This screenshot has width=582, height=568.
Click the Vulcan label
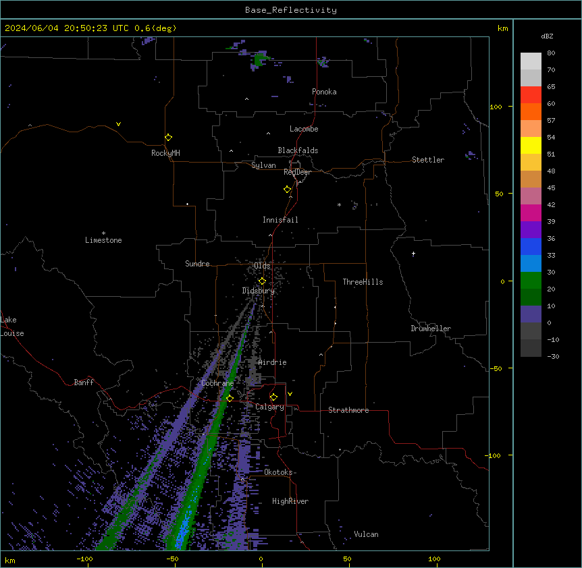[367, 534]
